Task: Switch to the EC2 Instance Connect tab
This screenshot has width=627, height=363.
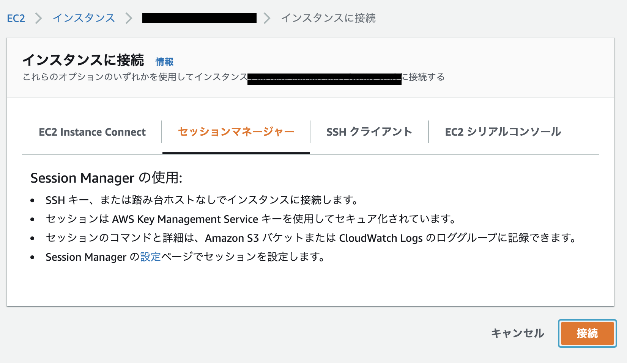Action: pos(92,132)
